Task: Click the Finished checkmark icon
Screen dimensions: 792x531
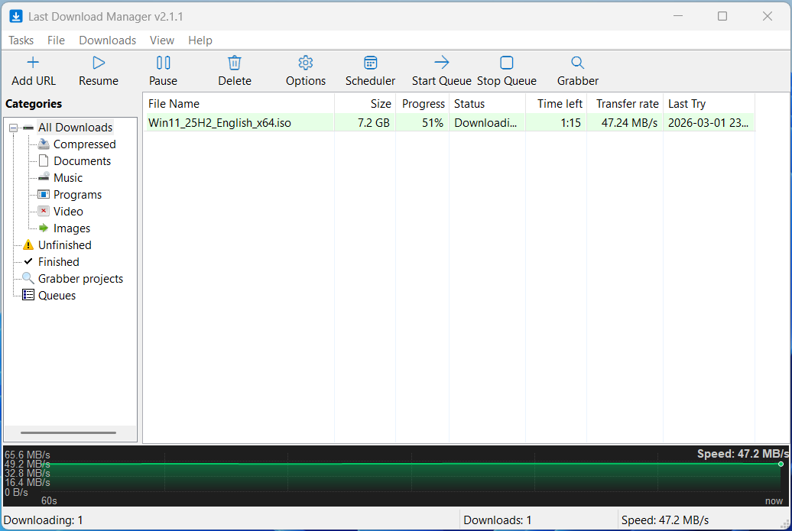Action: point(28,261)
